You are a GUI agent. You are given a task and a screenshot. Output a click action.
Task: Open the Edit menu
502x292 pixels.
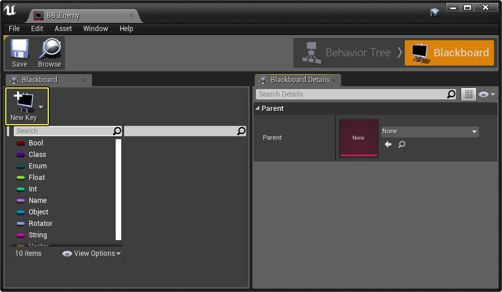click(x=37, y=29)
